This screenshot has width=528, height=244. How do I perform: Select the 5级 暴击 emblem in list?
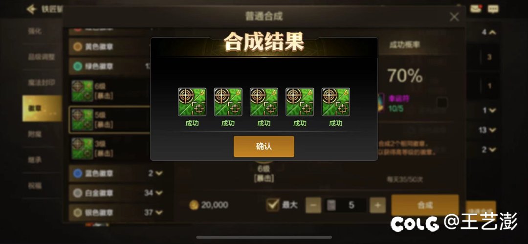point(110,120)
